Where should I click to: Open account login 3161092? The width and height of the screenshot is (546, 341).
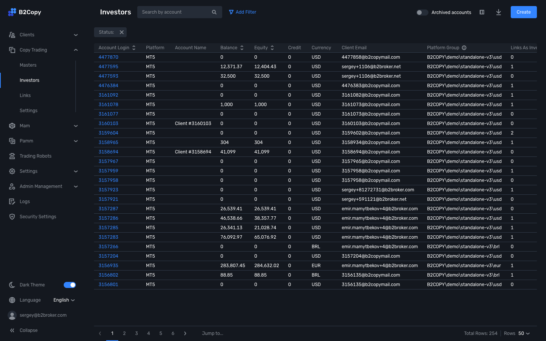(x=108, y=95)
